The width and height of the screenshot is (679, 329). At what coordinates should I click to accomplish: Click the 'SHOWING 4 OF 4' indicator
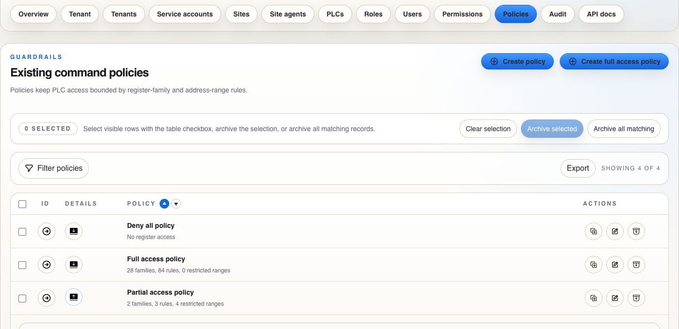(630, 168)
